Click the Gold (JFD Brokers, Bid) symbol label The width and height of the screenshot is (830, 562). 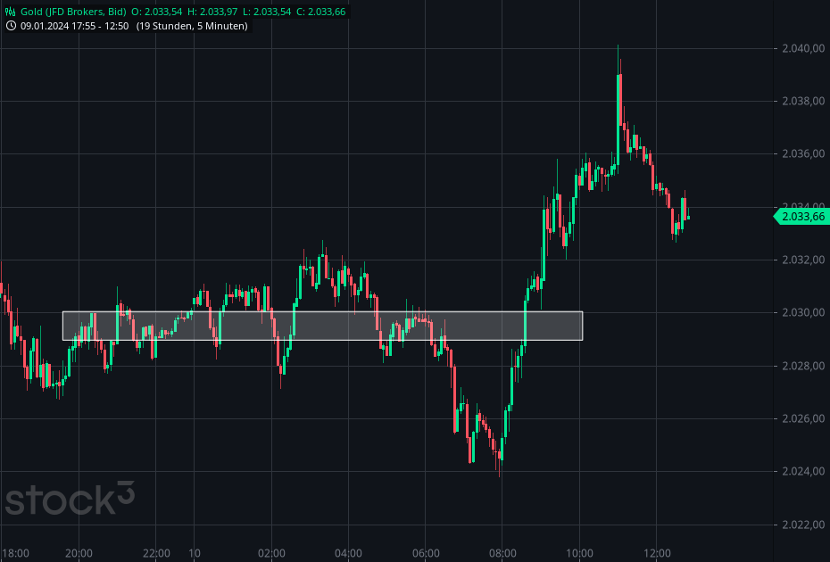coord(73,12)
